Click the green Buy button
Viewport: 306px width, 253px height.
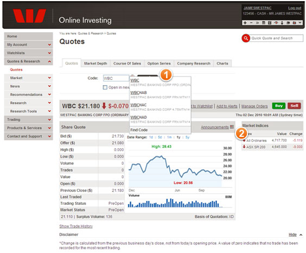pos(279,106)
